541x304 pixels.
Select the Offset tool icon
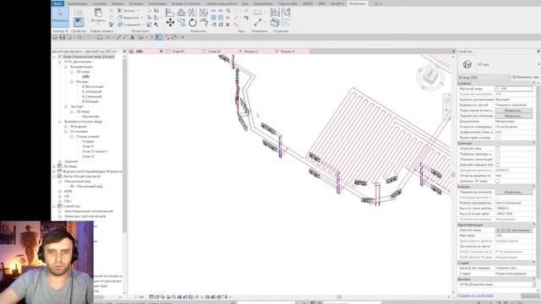click(181, 13)
